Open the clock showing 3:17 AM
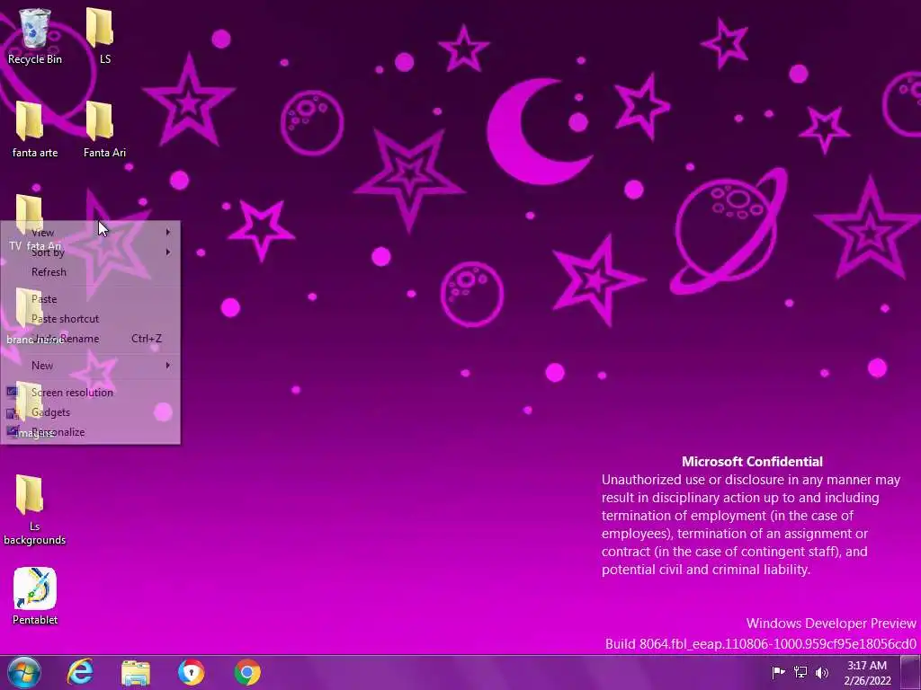 pos(867,672)
